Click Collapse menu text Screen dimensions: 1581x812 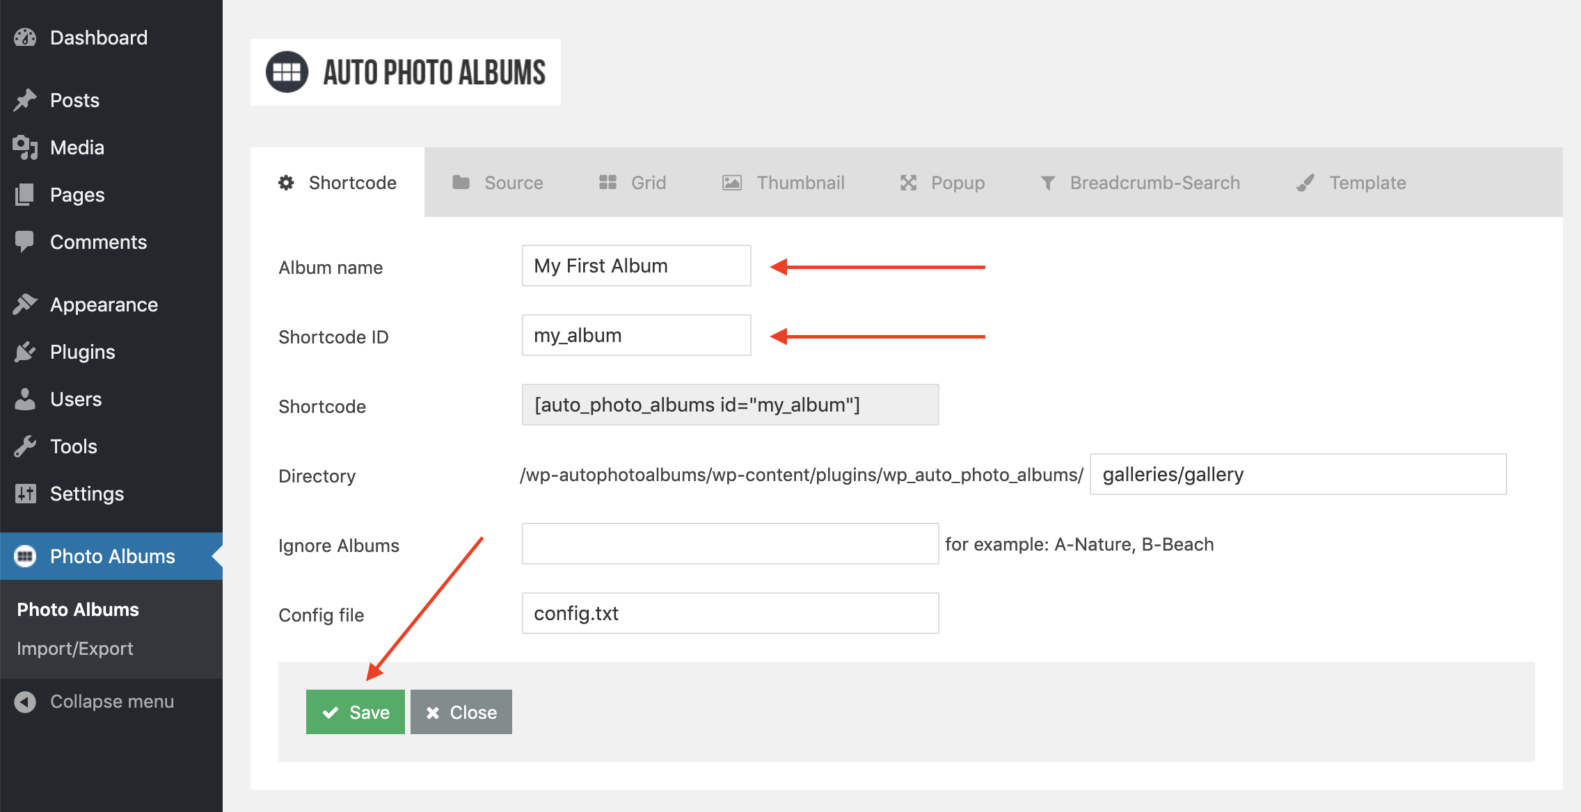[x=112, y=701]
